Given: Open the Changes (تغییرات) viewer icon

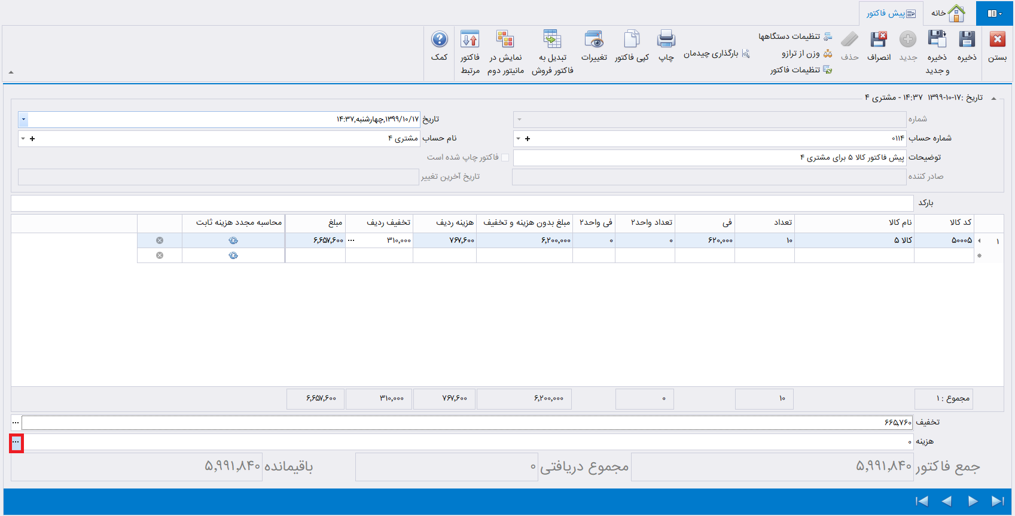Looking at the screenshot, I should pos(594,40).
